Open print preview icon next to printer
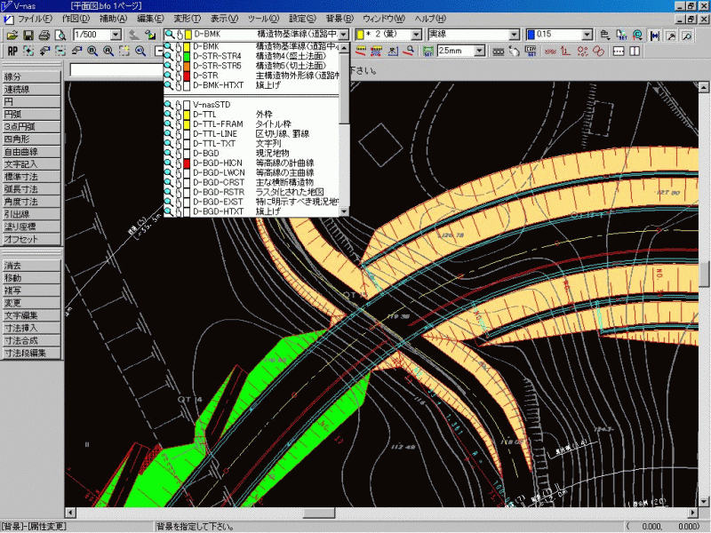711x533 pixels. point(59,35)
